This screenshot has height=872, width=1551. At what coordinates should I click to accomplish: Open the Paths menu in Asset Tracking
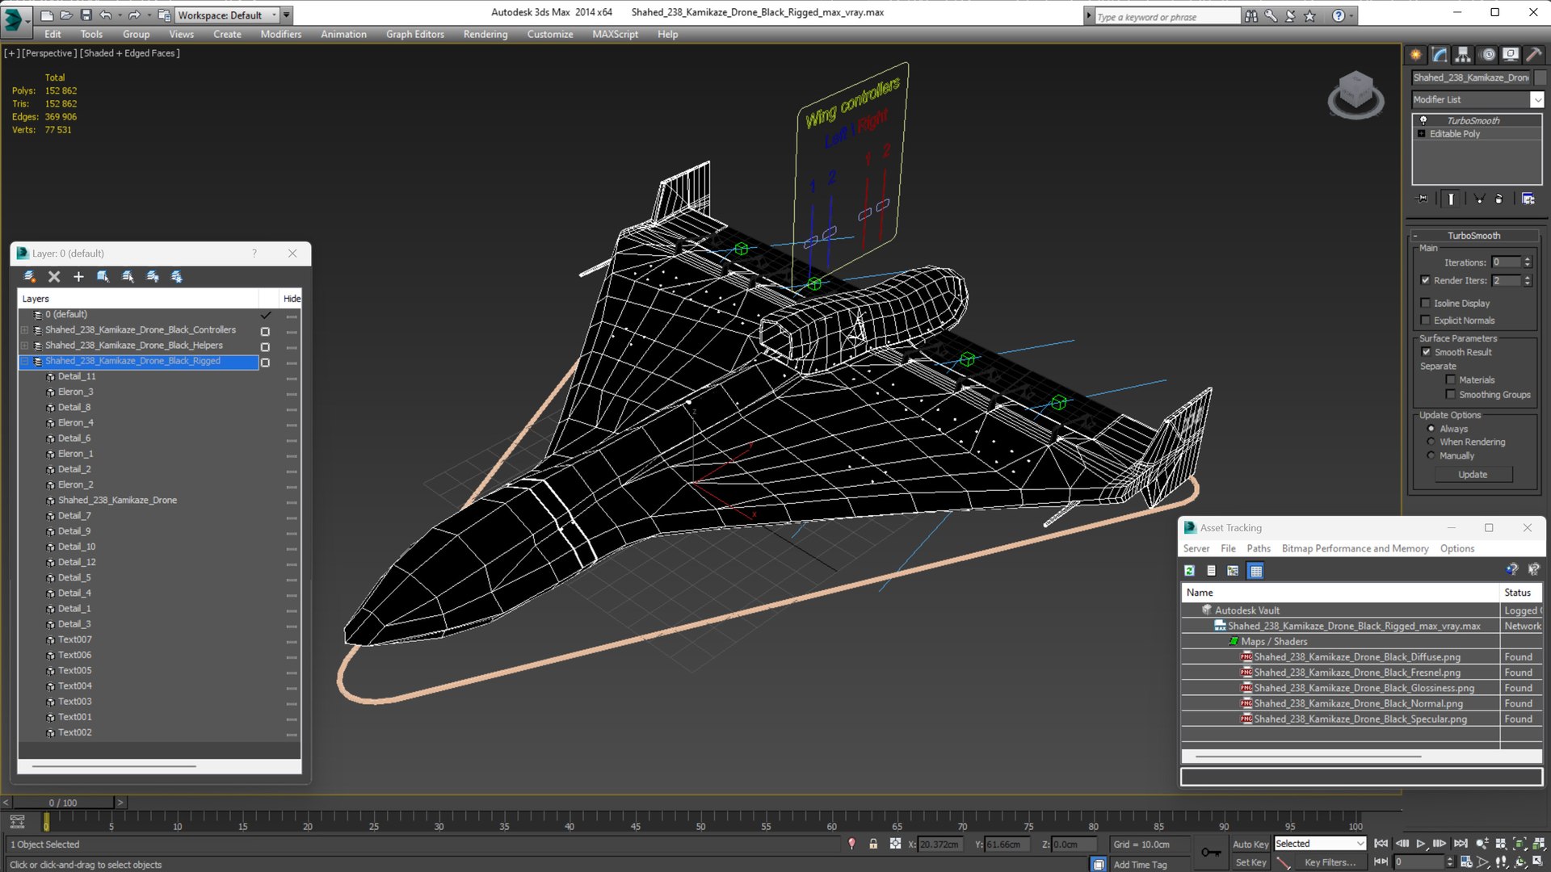[x=1259, y=548]
